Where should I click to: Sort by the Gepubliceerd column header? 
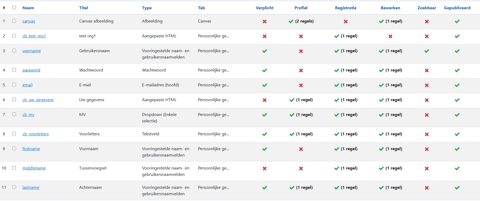[x=457, y=8]
